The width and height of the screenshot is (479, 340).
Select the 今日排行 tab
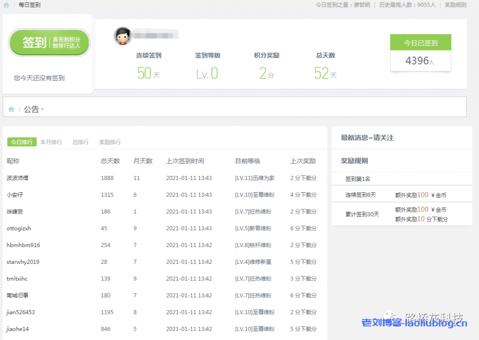(x=22, y=142)
